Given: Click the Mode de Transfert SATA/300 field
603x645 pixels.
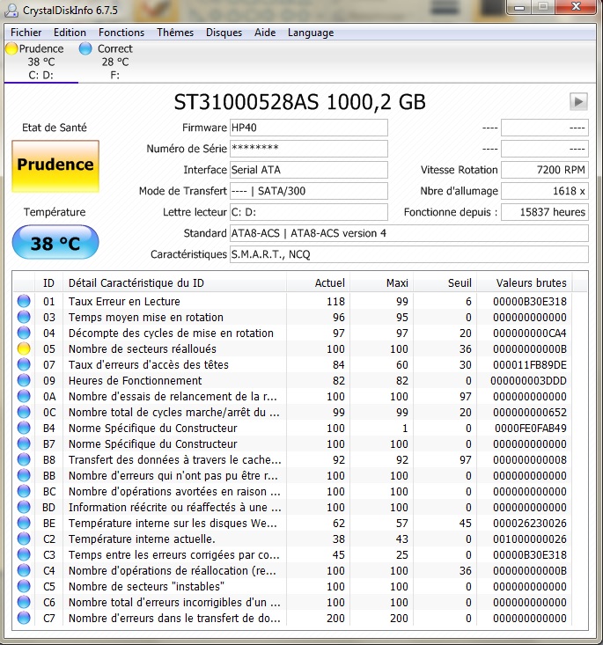Looking at the screenshot, I should (309, 191).
